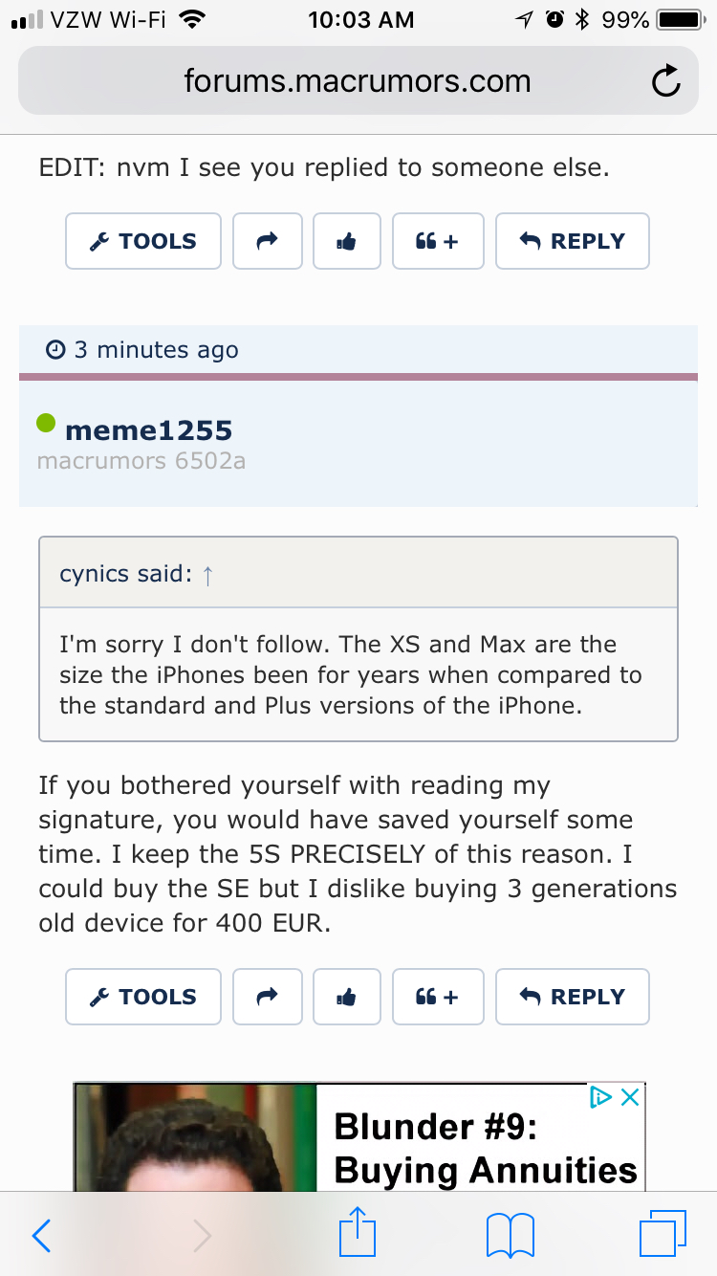Close the annuities ad with the X
The image size is (717, 1276).
(629, 1097)
